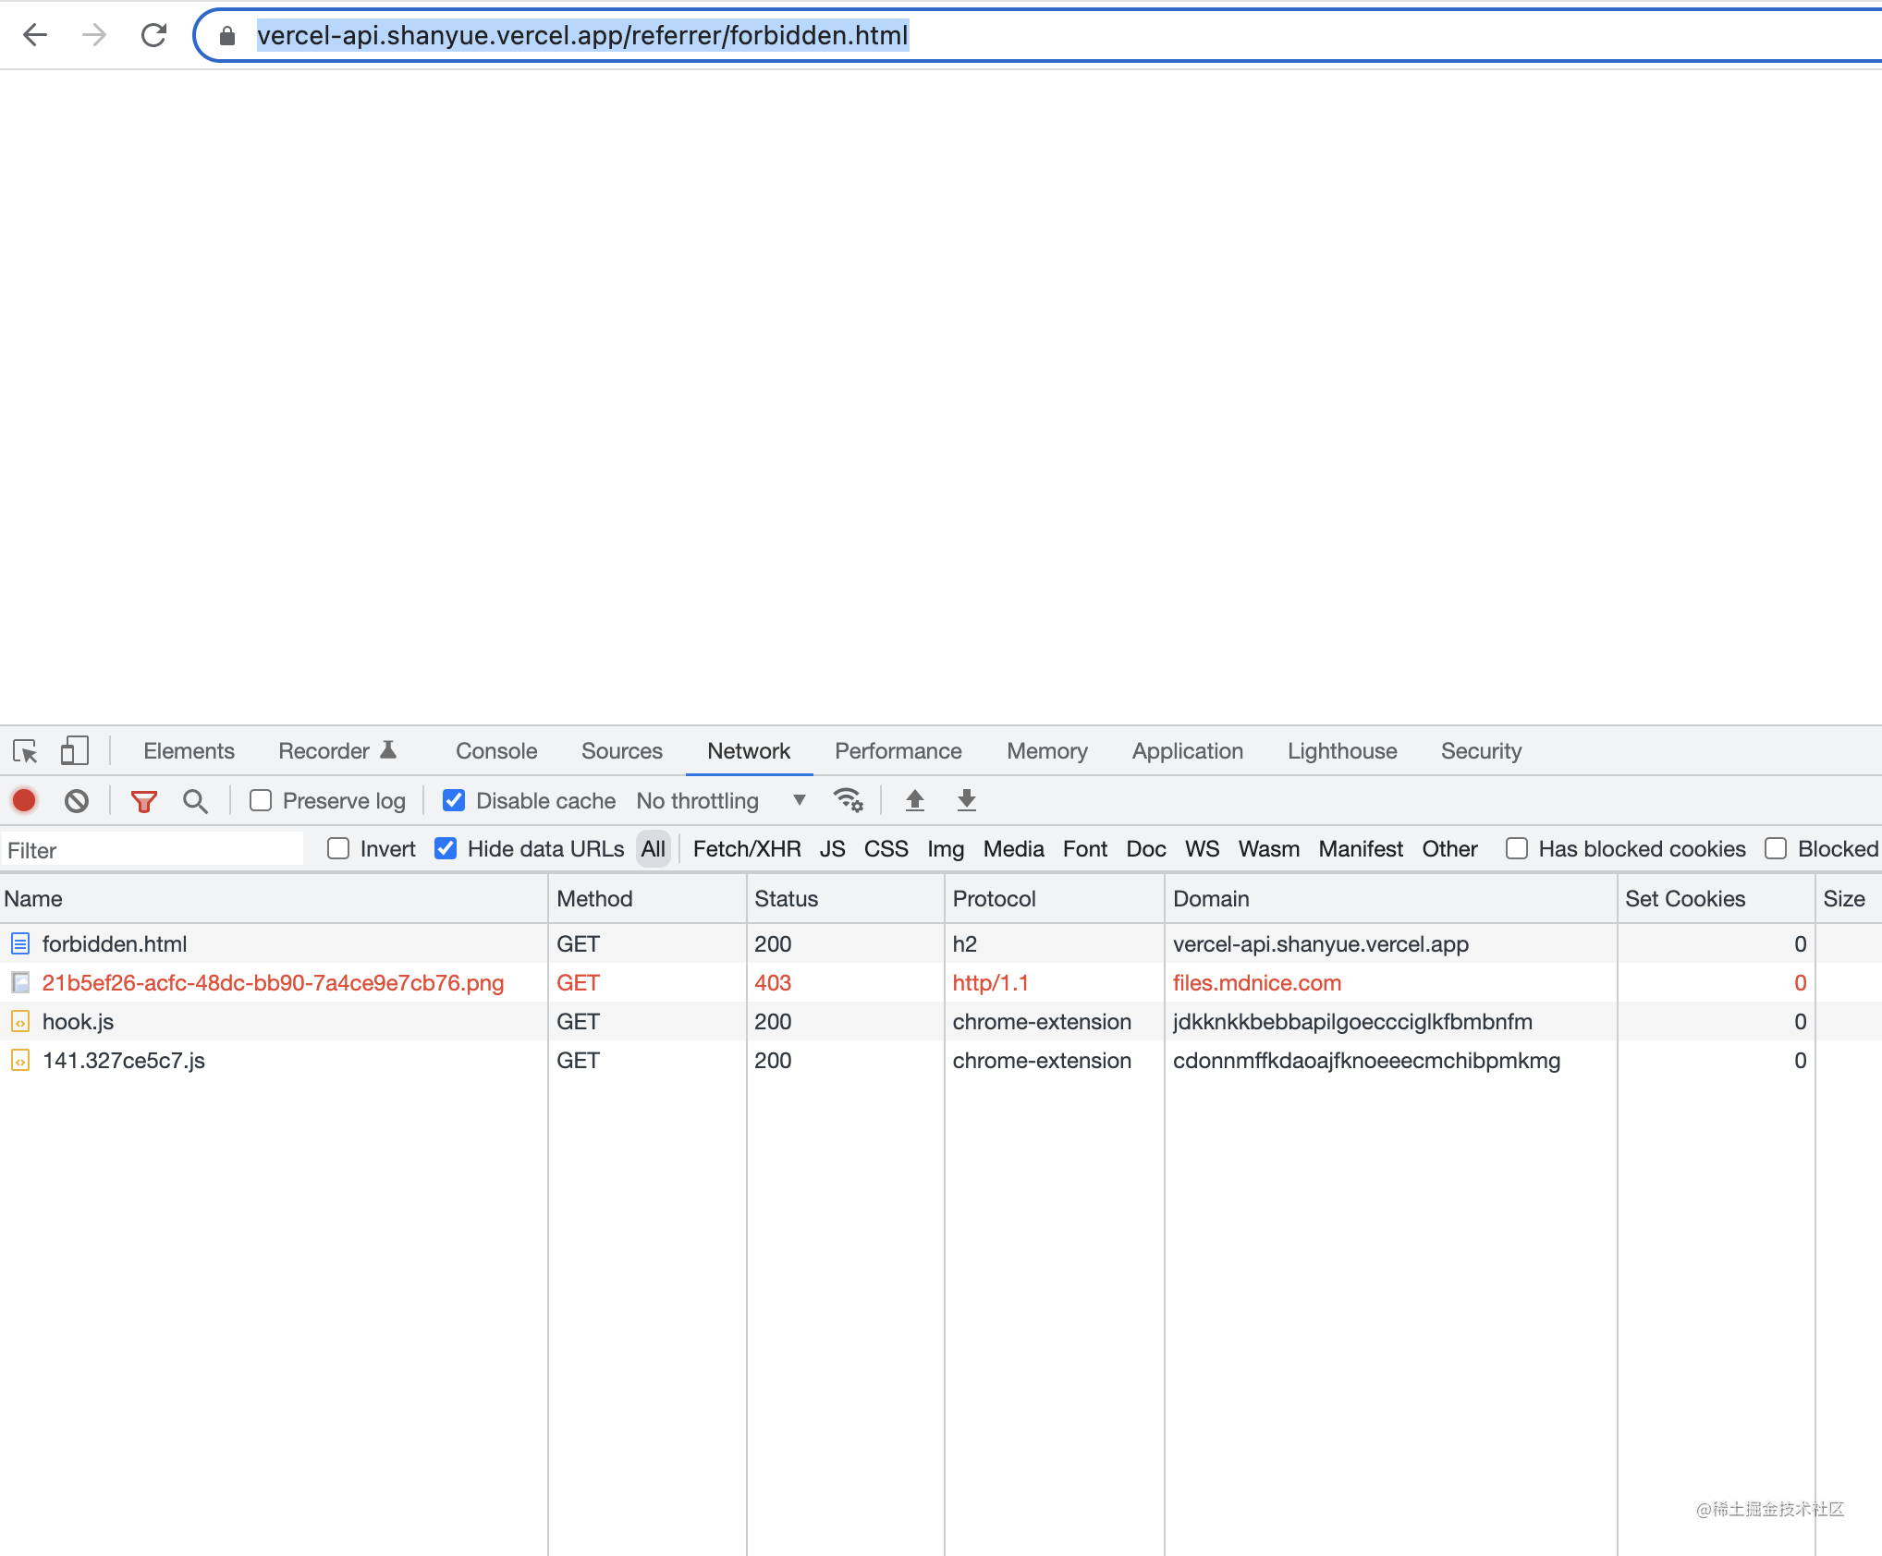Sort by the Protocol column header

click(x=1055, y=898)
